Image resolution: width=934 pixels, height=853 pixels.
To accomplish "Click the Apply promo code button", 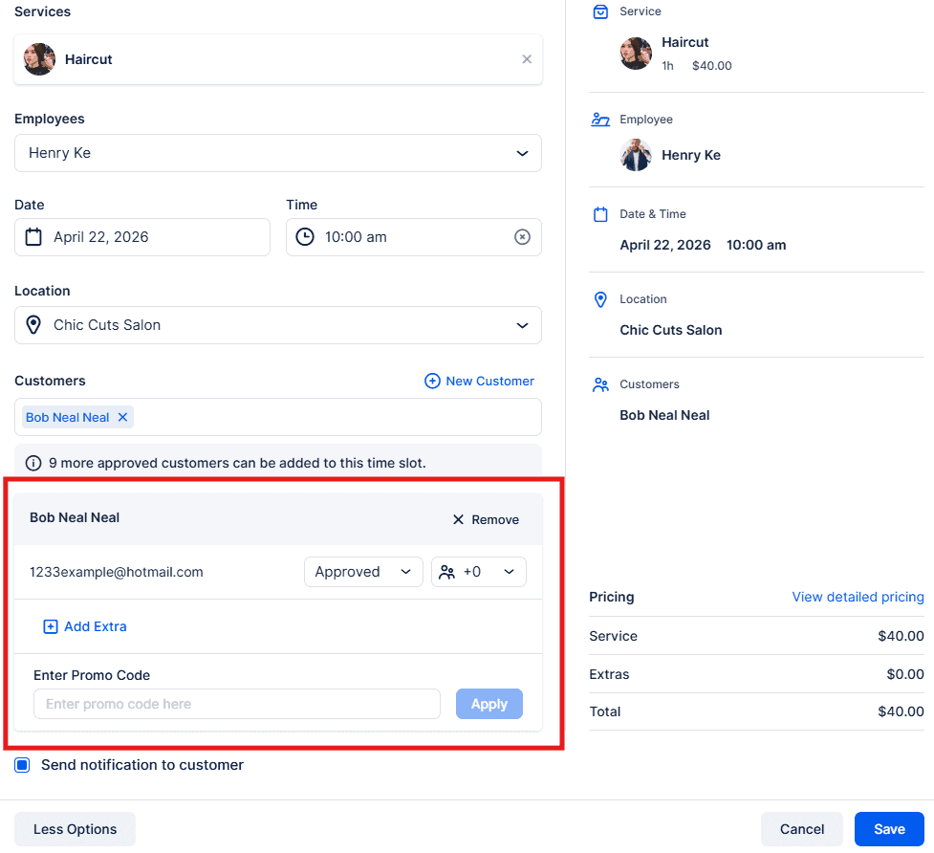I will pyautogui.click(x=489, y=704).
